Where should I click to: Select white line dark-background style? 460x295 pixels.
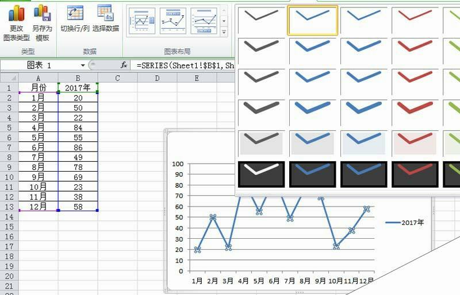(x=261, y=174)
